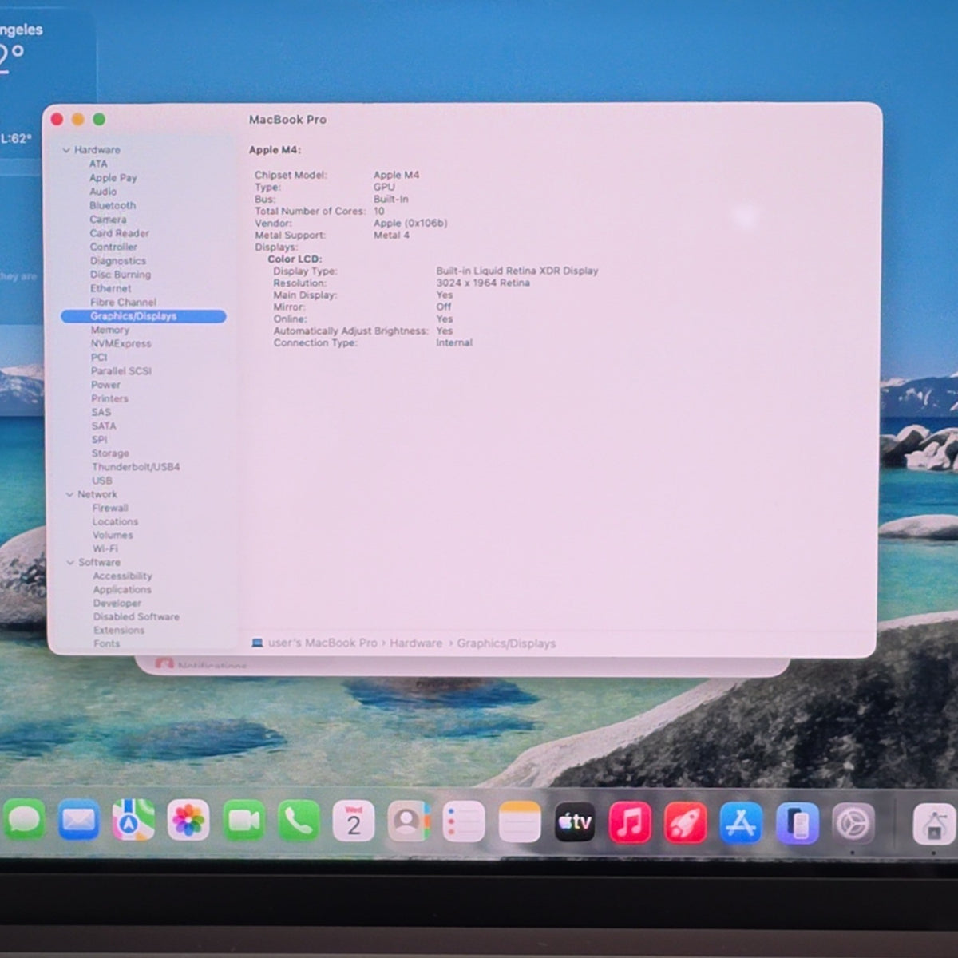Image resolution: width=958 pixels, height=958 pixels.
Task: Open Contacts in the Dock
Action: tap(409, 821)
